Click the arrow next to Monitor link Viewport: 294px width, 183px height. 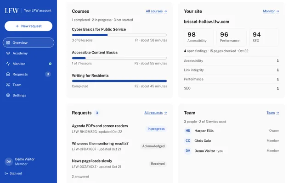(277, 11)
